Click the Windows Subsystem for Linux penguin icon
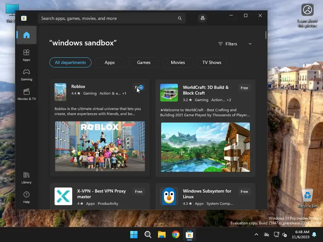323x242 pixels. click(169, 196)
